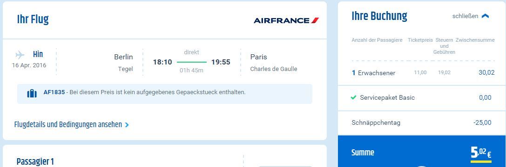Open Flugdetails und Bedingungen ansehen
This screenshot has width=506, height=167.
68,124
